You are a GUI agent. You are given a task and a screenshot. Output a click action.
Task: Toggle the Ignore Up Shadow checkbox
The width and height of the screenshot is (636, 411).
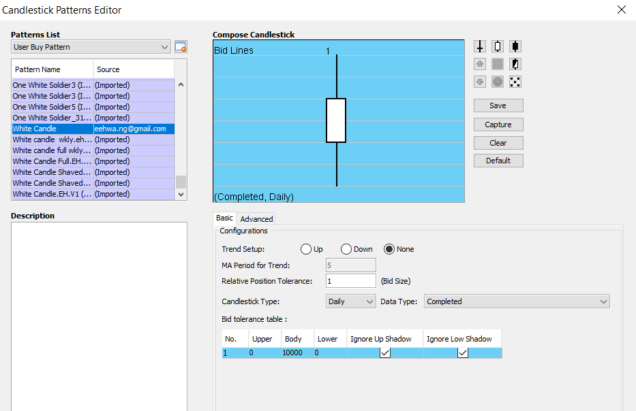point(385,352)
